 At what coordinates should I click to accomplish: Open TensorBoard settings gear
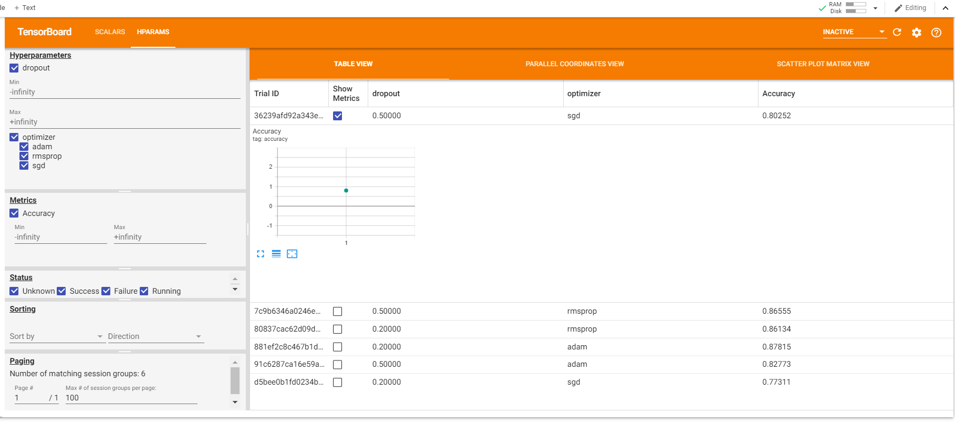[x=917, y=33]
